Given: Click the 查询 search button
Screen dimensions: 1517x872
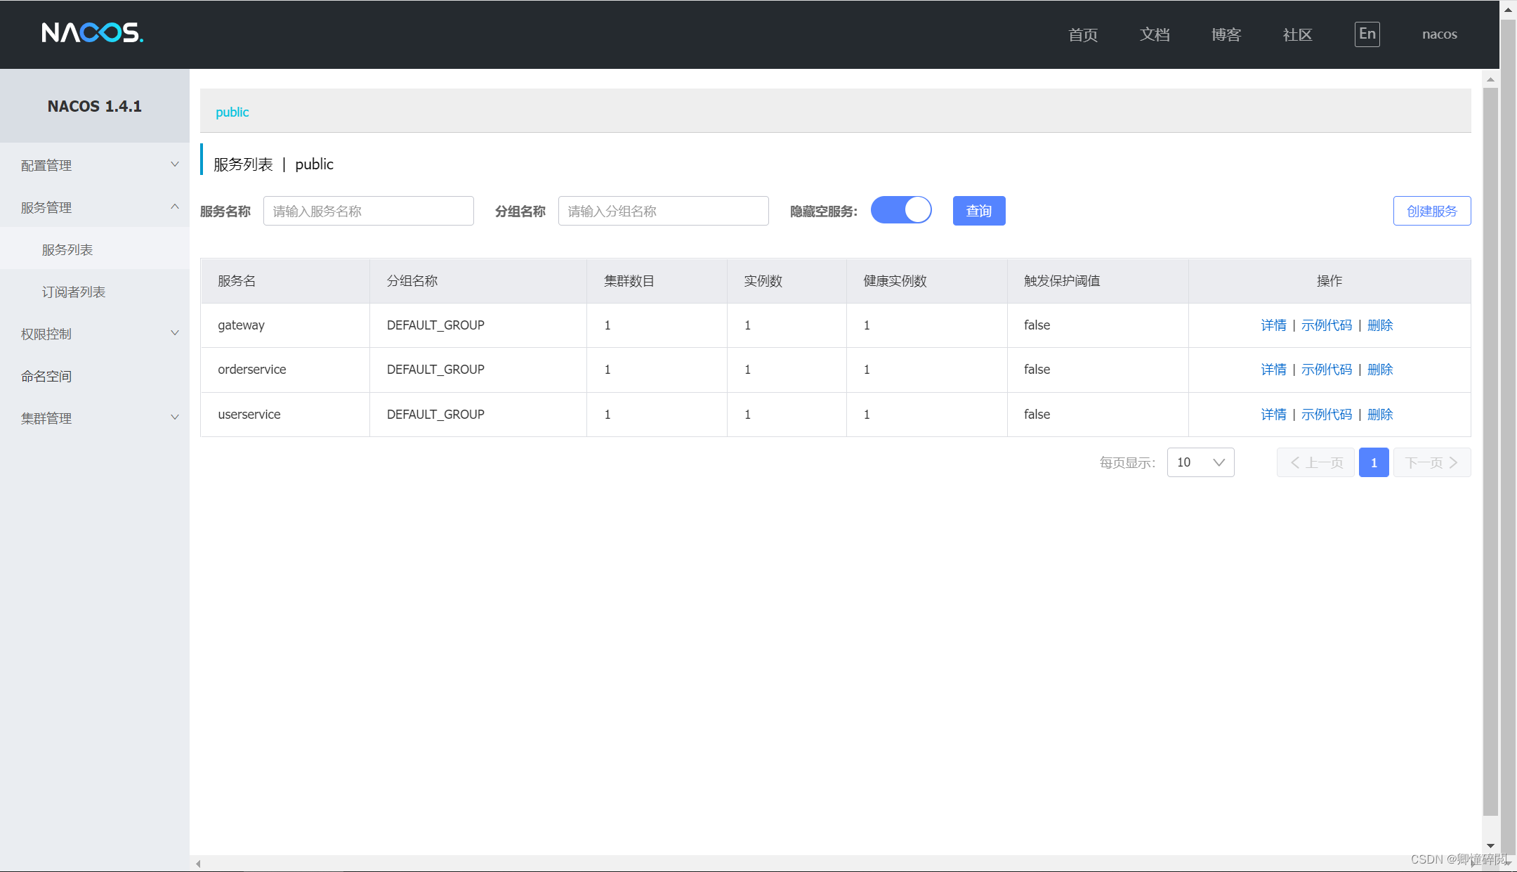Looking at the screenshot, I should pyautogui.click(x=979, y=211).
